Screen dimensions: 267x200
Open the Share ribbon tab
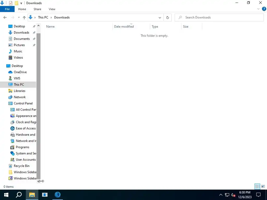(x=37, y=9)
